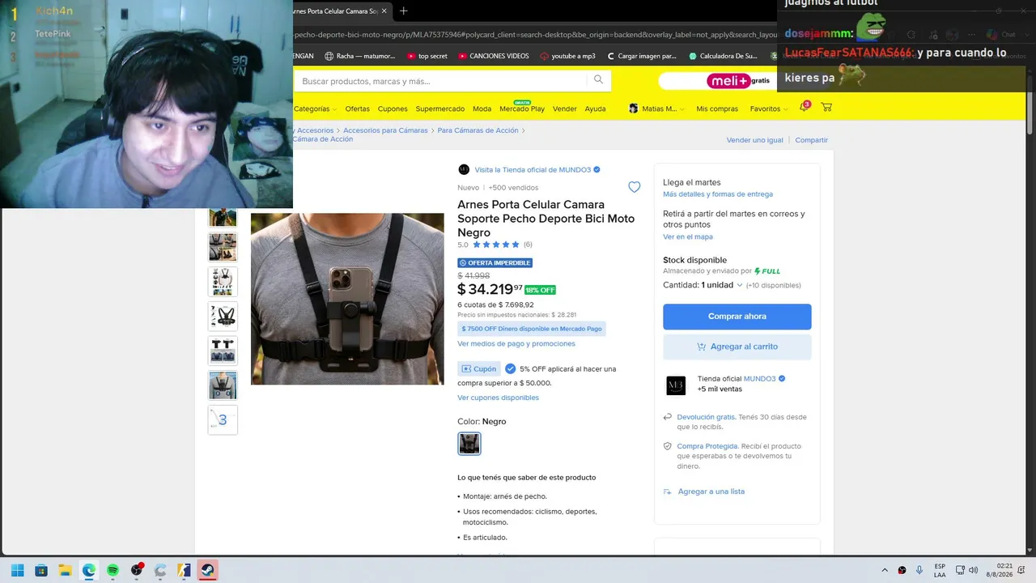
Task: Click Vender uno igual link
Action: [x=755, y=140]
